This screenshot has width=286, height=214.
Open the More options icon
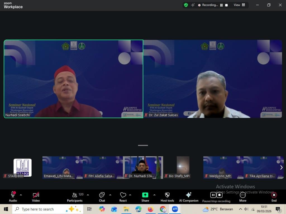[x=243, y=195]
